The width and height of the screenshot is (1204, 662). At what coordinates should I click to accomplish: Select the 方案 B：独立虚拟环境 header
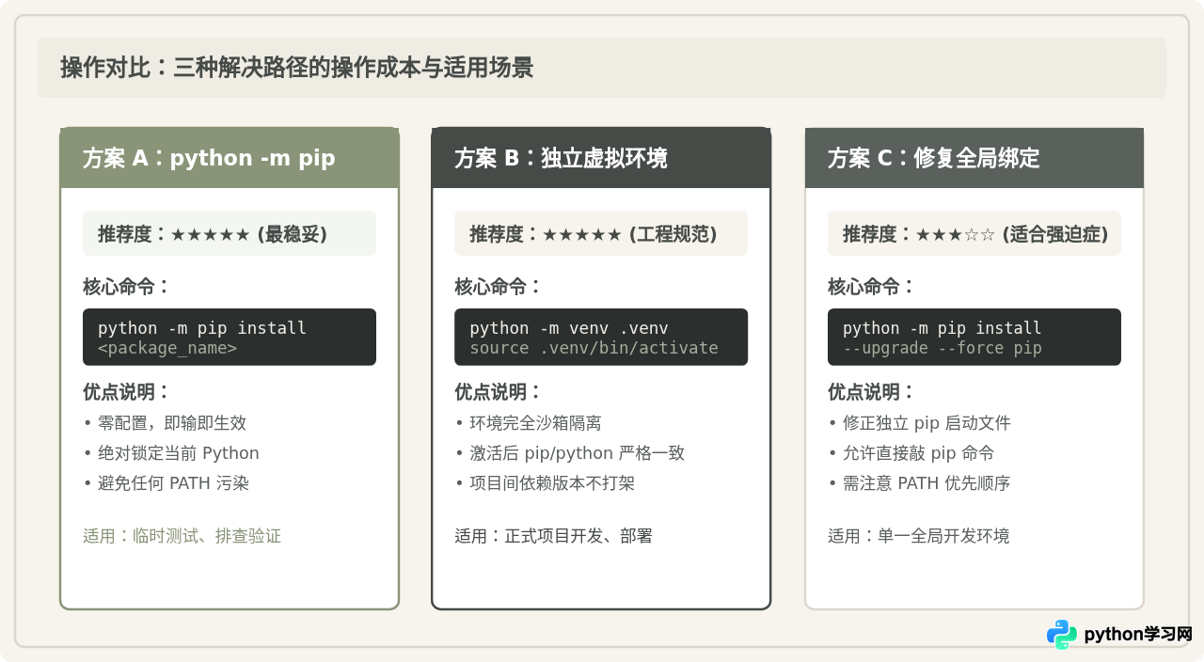click(x=601, y=158)
